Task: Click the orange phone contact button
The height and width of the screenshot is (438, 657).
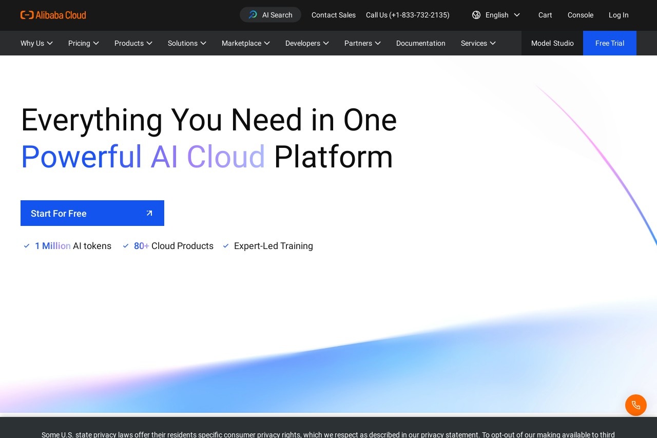Action: tap(636, 405)
